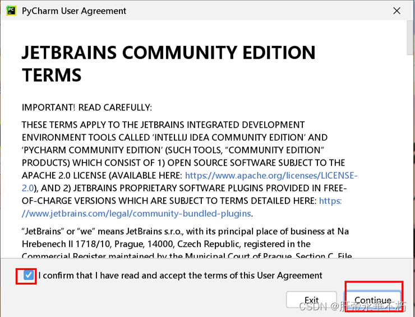The image size is (415, 317).
Task: Open the 'https:' JetBrains terms link
Action: (330, 201)
